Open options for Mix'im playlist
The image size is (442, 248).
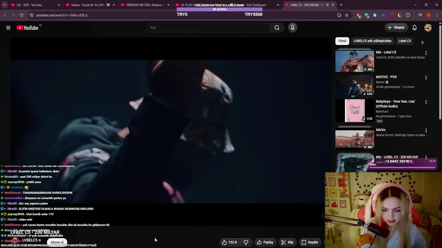click(x=426, y=131)
